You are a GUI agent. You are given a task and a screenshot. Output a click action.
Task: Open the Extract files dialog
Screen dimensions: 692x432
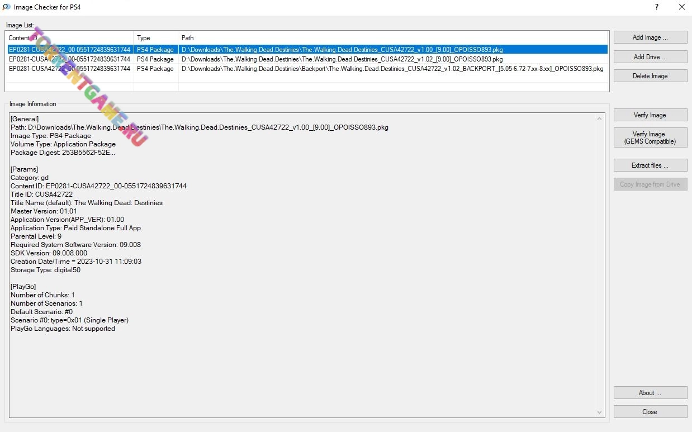point(650,165)
